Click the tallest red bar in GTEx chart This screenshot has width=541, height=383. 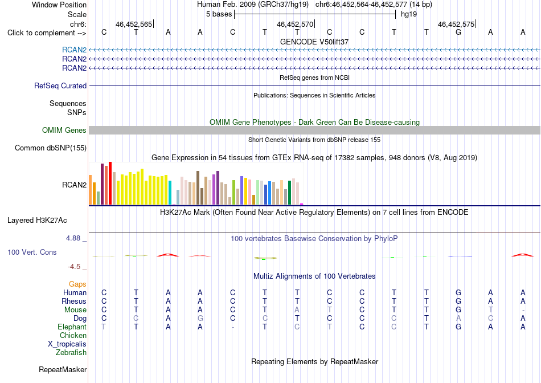(110, 183)
